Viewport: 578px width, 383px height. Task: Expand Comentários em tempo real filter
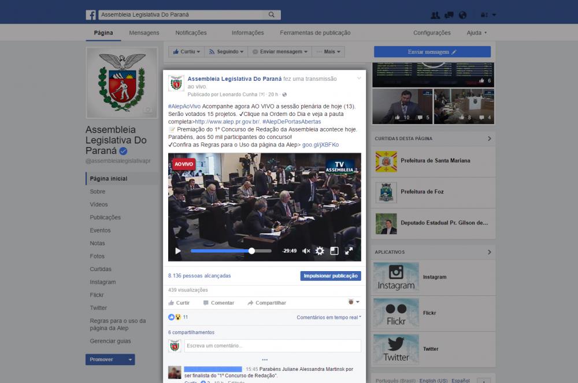(x=328, y=317)
